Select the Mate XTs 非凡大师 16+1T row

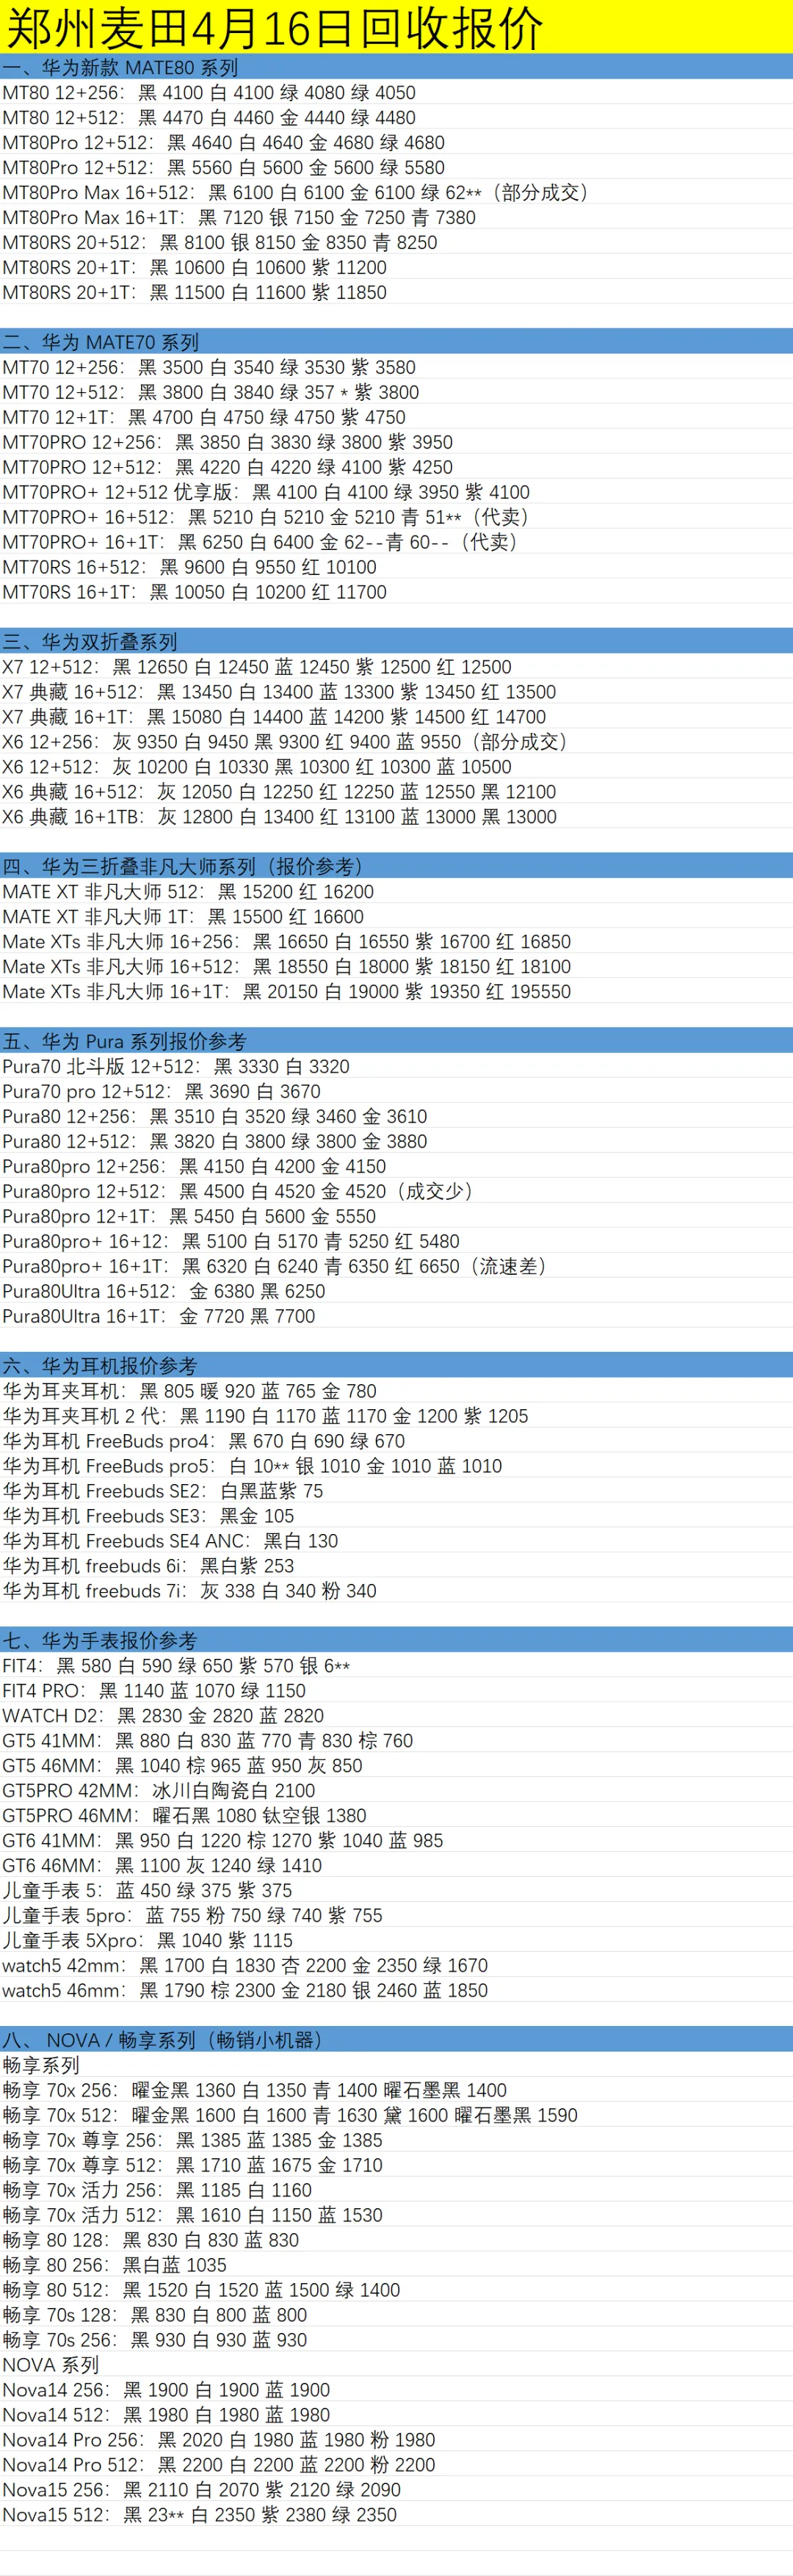click(x=396, y=991)
